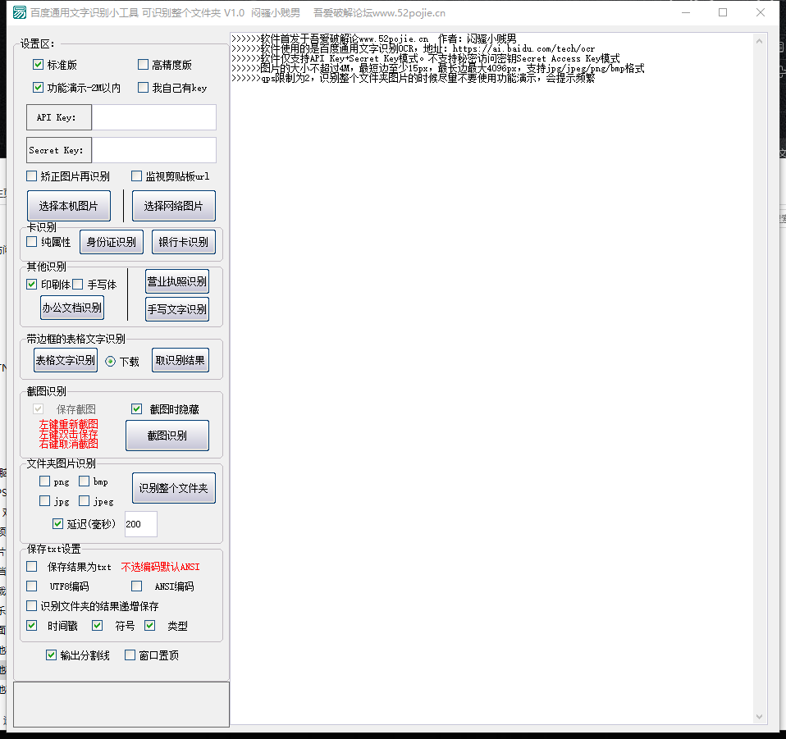
Task: Click the 延迟 milliseconds value field
Action: tap(140, 524)
